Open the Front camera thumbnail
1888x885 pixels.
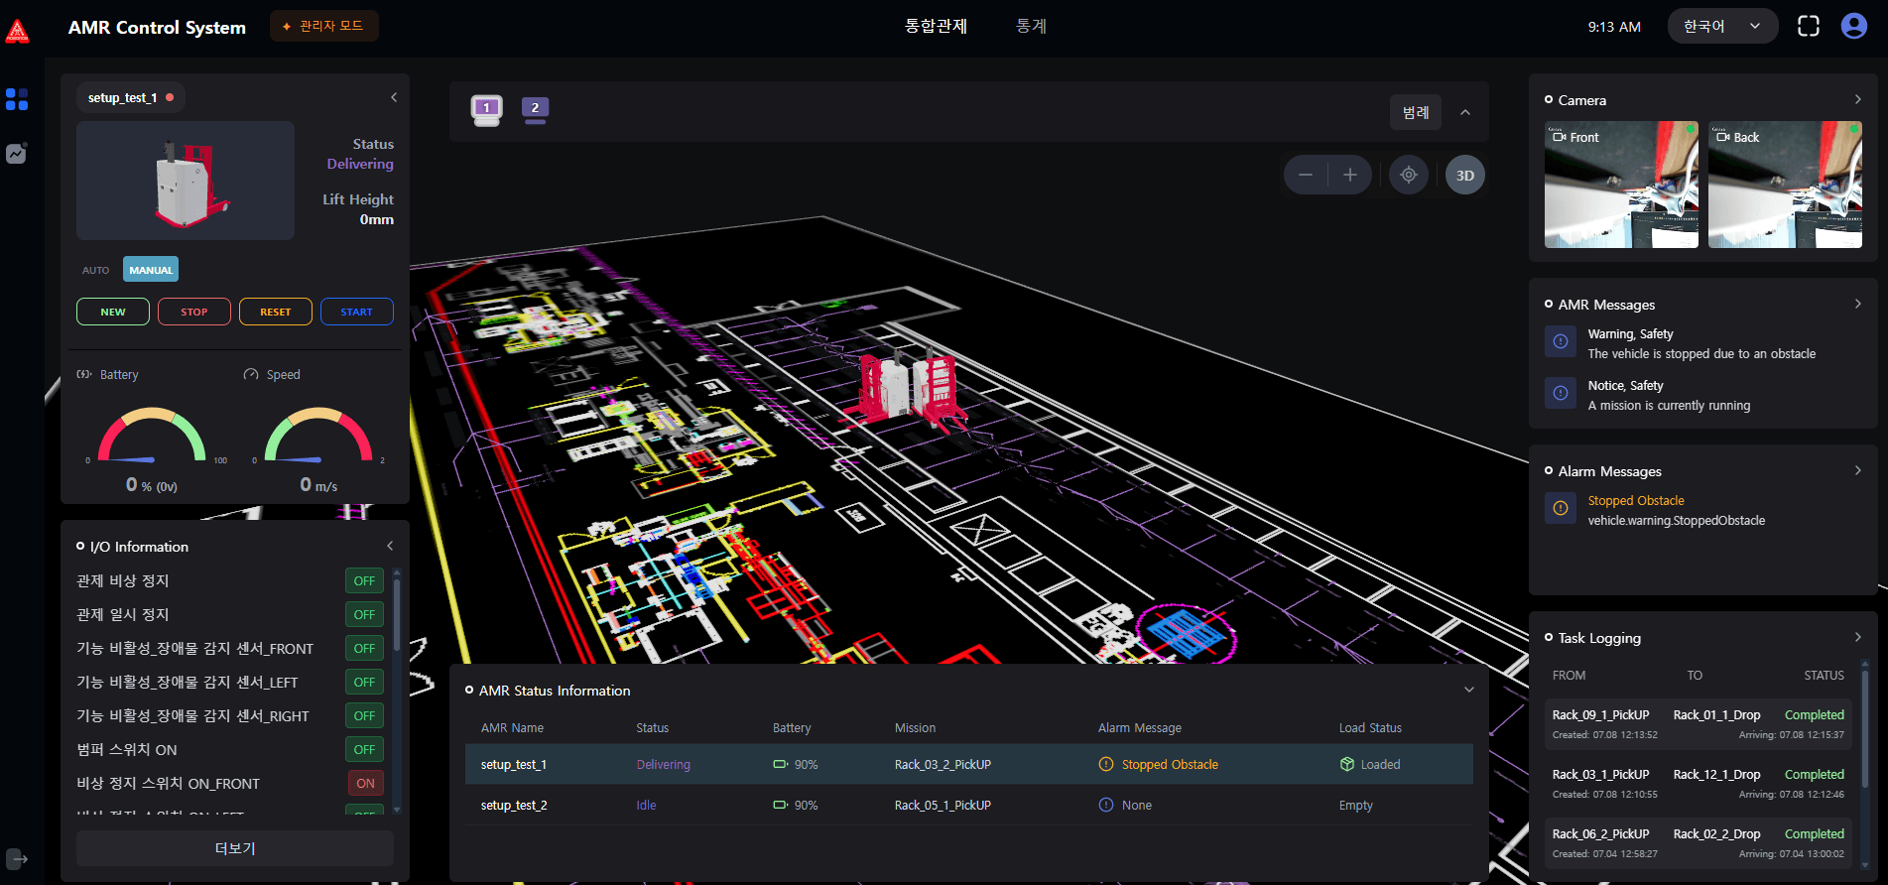[1620, 186]
